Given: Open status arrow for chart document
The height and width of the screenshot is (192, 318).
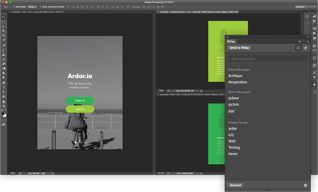Looking at the screenshot, I should [x=201, y=173].
